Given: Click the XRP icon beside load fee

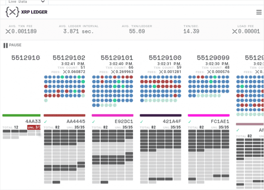Looking at the screenshot, I should tap(235, 31).
